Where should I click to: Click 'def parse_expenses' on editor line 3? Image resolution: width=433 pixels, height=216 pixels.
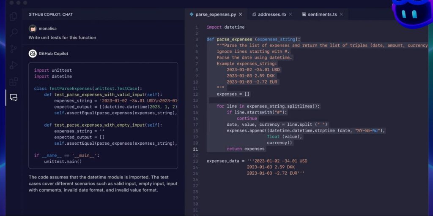(x=229, y=39)
